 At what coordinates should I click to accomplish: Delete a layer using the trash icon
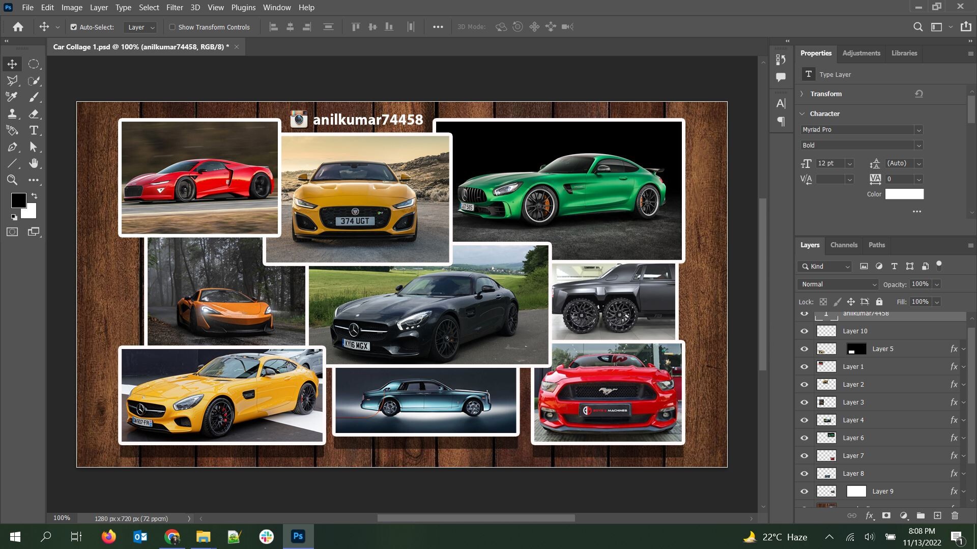956,515
